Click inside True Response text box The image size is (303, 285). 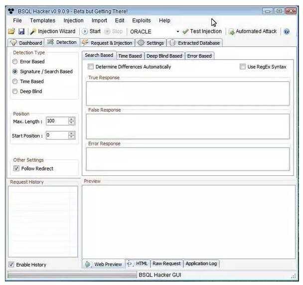188,93
